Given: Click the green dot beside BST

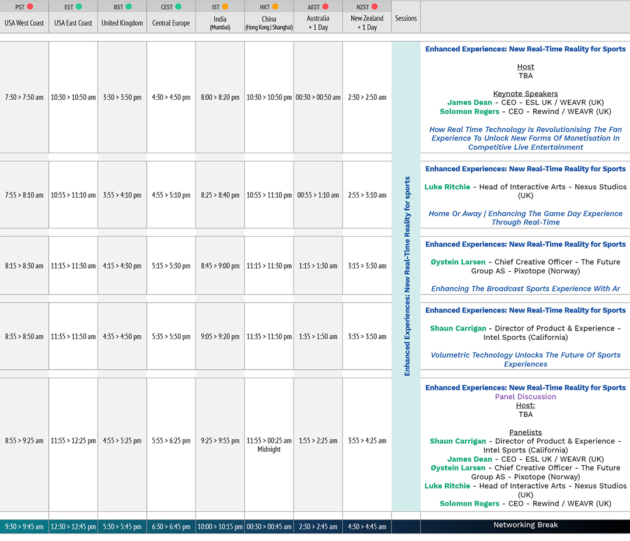Looking at the screenshot, I should click(x=128, y=6).
